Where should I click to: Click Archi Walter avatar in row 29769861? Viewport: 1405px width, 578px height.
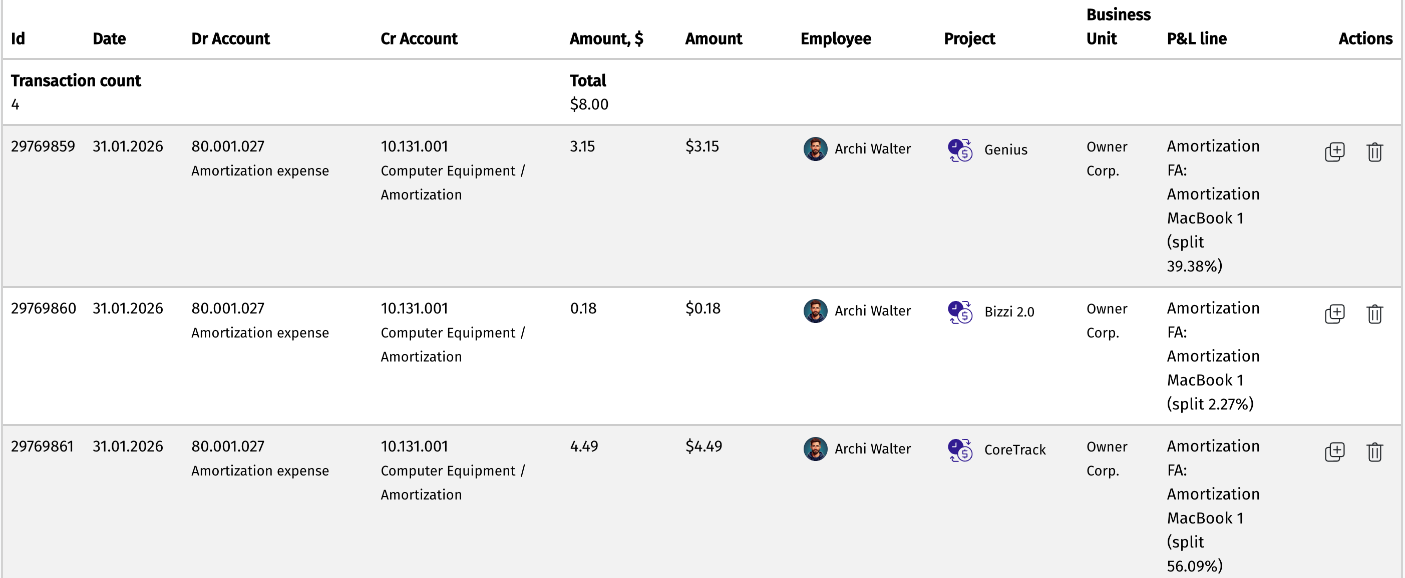tap(815, 449)
